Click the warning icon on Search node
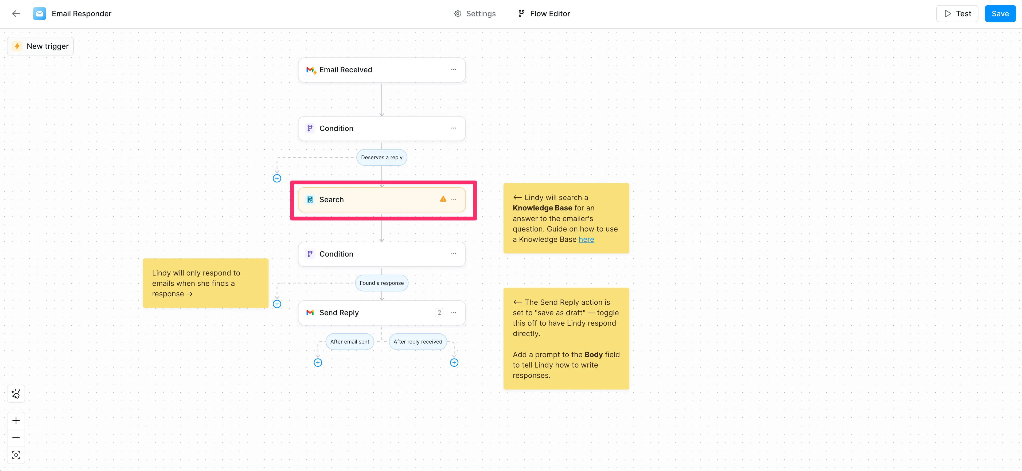The image size is (1022, 471). tap(443, 199)
